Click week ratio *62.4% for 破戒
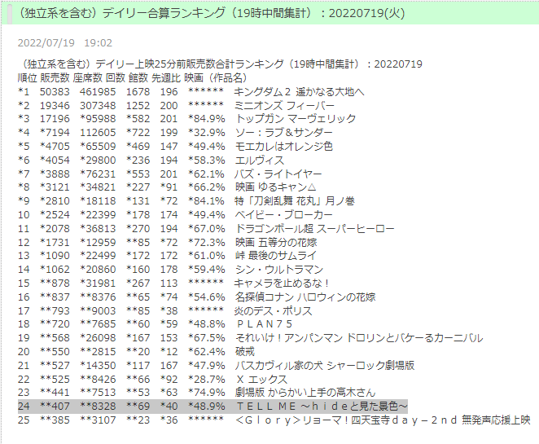 206,351
